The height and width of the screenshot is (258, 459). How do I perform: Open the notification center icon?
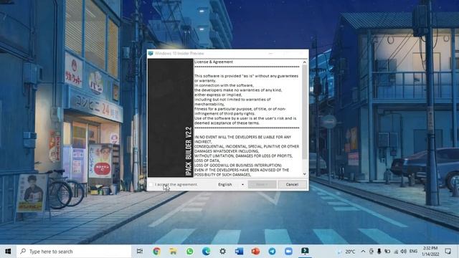point(448,252)
